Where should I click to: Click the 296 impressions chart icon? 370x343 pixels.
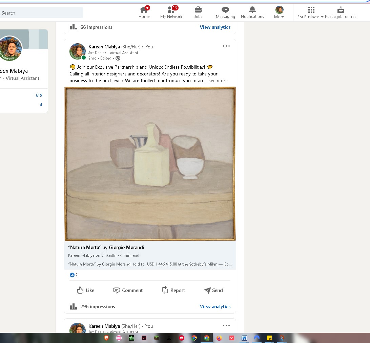[74, 306]
